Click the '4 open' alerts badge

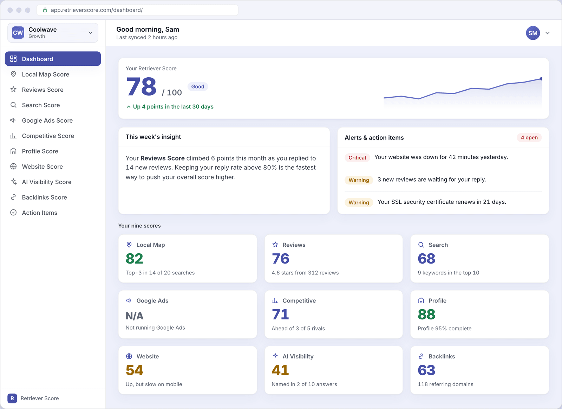(x=529, y=137)
